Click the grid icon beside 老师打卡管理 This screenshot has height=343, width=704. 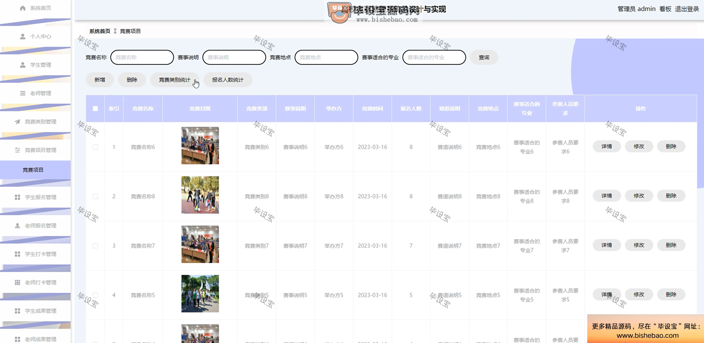[18, 282]
